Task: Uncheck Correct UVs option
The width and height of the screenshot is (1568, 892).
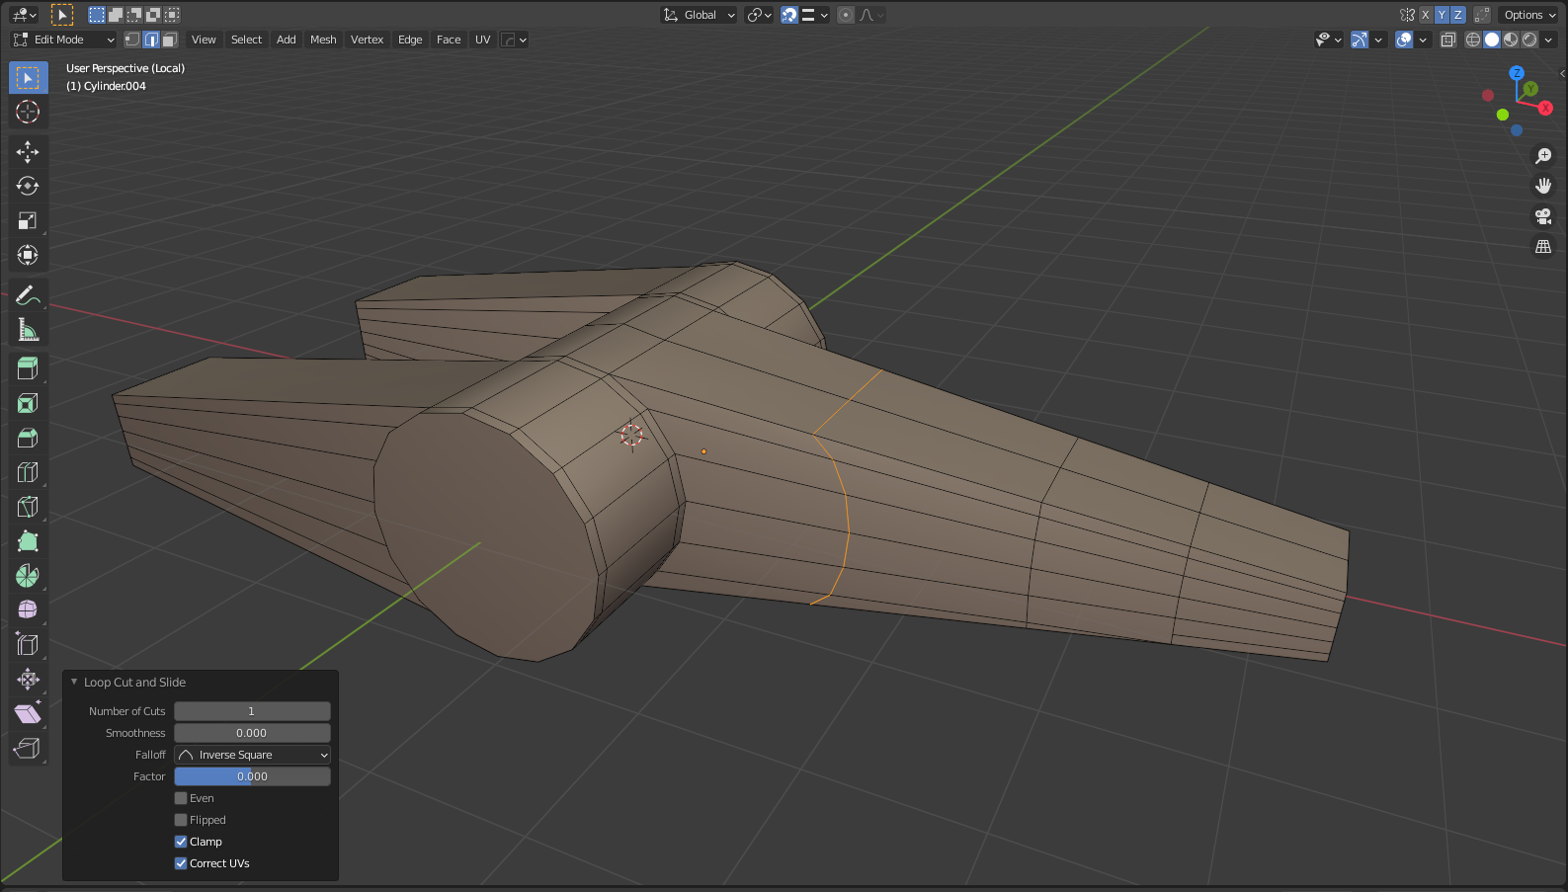Action: point(181,863)
